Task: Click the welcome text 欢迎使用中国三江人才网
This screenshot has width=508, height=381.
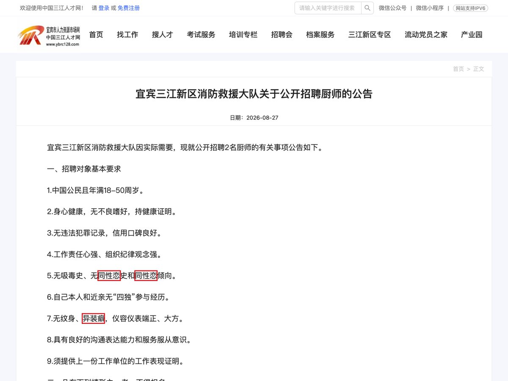Action: 52,8
